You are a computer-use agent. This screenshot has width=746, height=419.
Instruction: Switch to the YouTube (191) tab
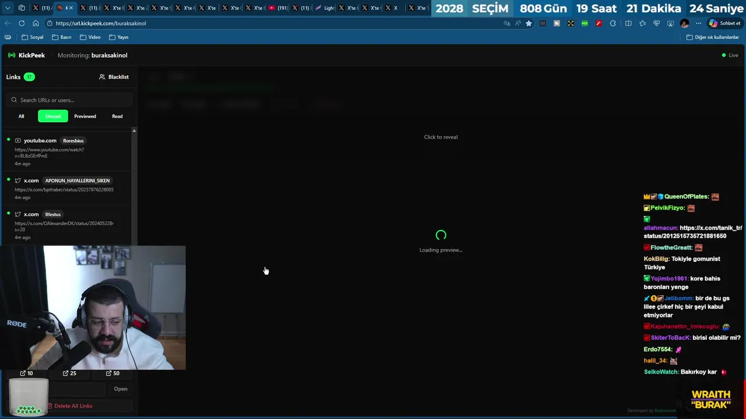coord(277,8)
